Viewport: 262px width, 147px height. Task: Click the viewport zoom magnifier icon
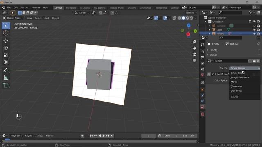[194, 42]
